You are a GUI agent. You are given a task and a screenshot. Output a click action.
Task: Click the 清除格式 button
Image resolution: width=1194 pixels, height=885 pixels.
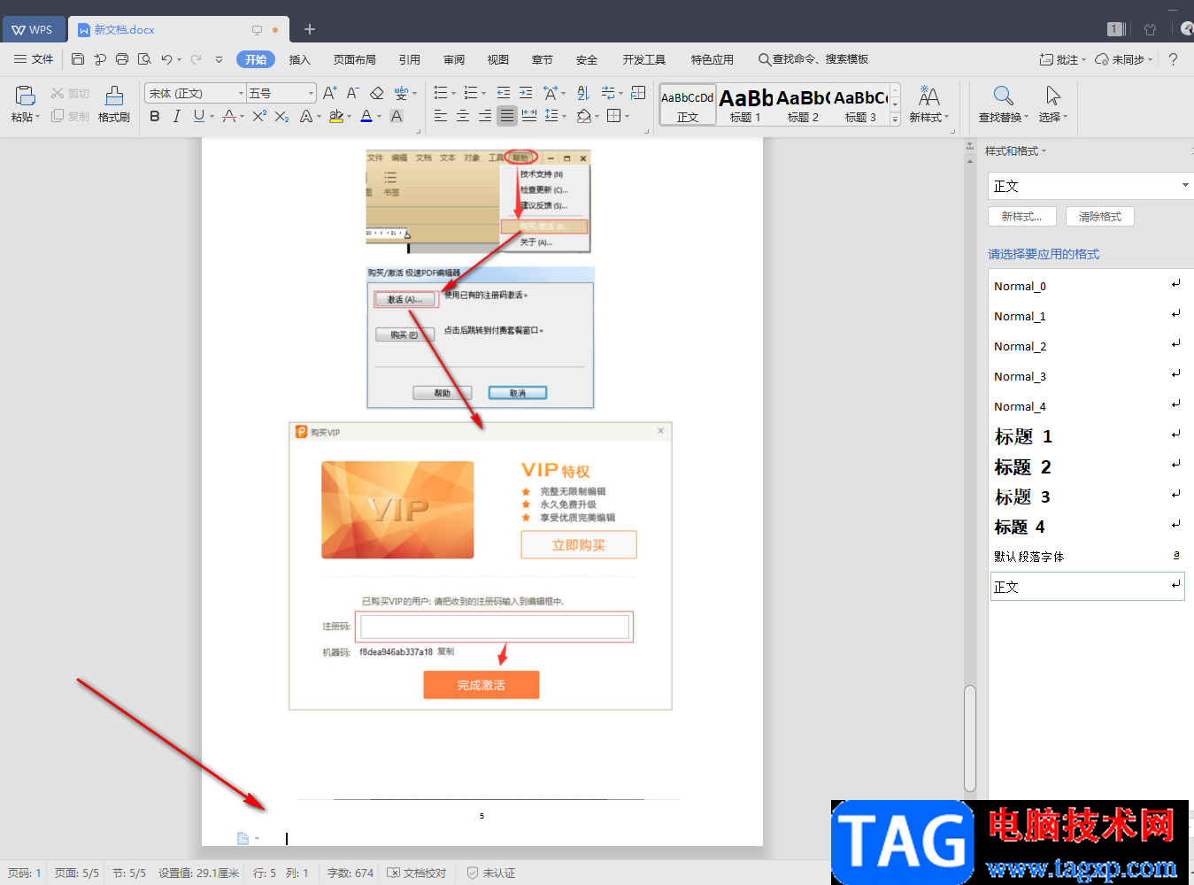point(1100,217)
